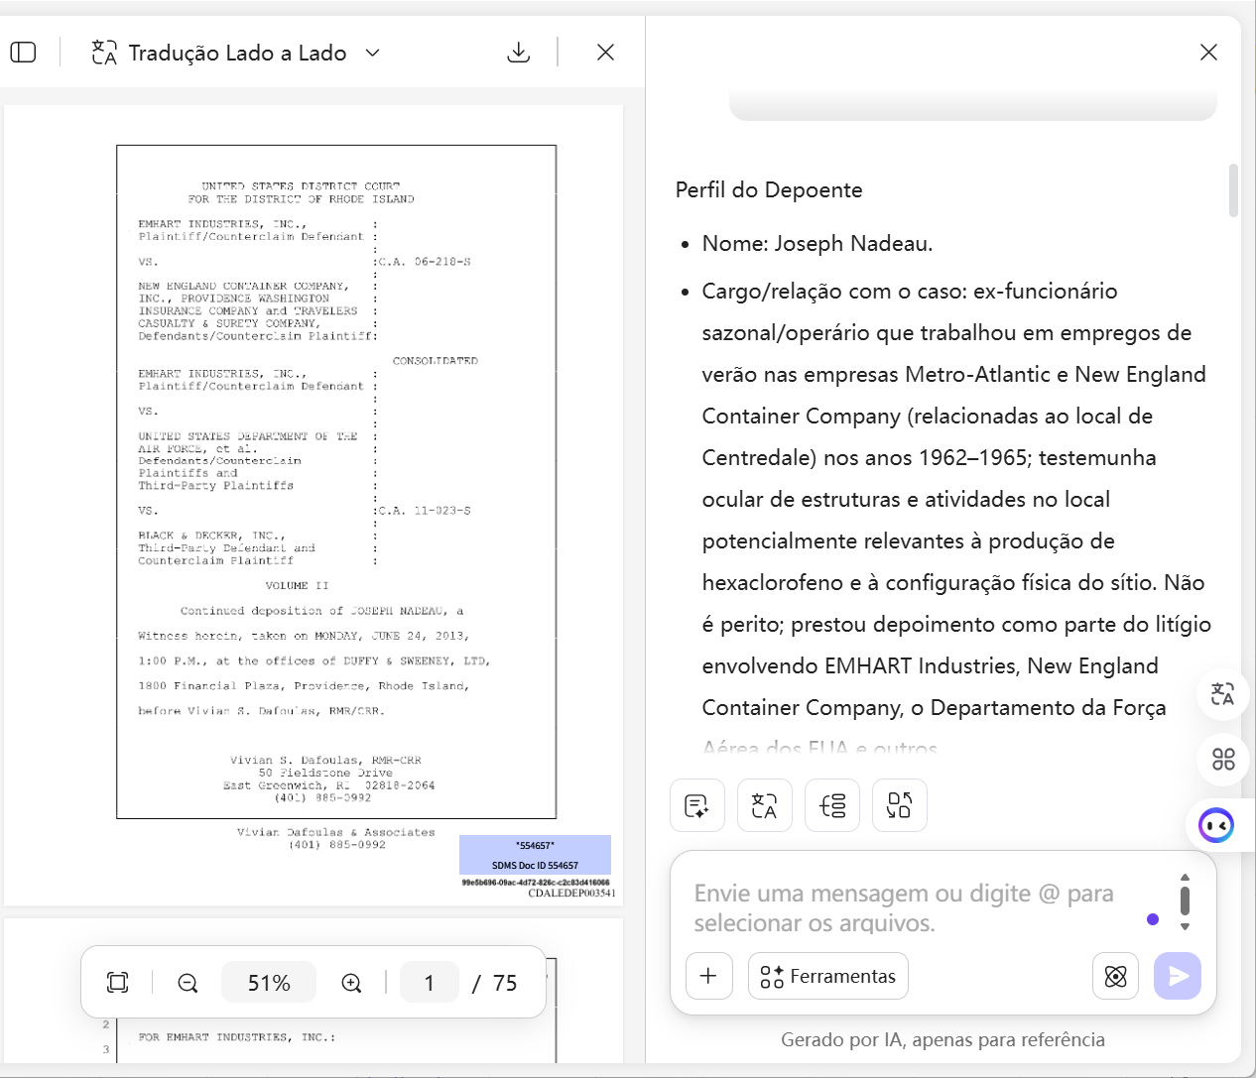This screenshot has height=1078, width=1256.
Task: Click the chat panel vertical scrollbar
Action: tap(1233, 190)
